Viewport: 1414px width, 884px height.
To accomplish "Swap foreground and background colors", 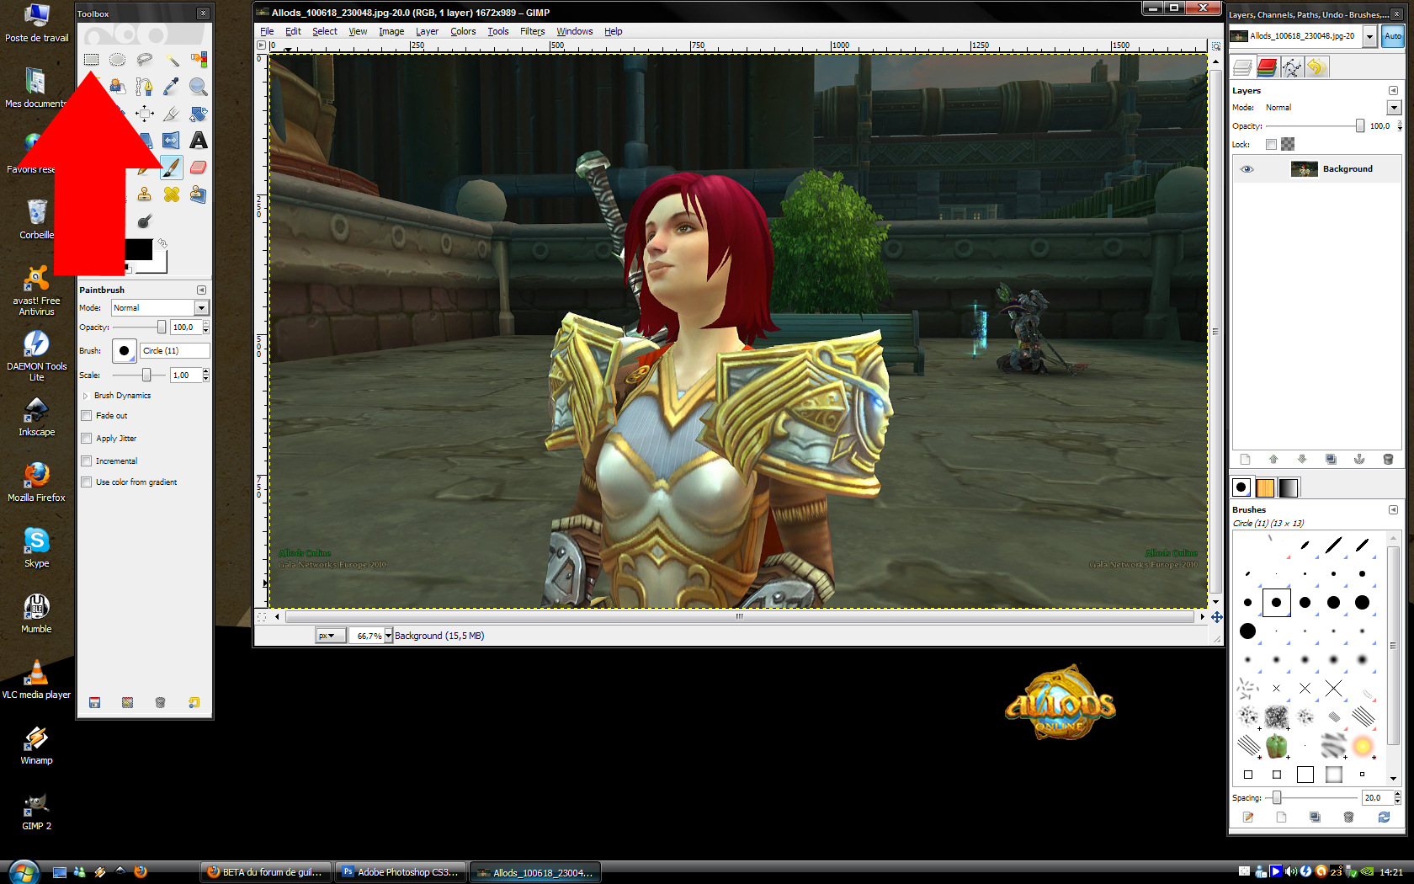I will point(162,243).
